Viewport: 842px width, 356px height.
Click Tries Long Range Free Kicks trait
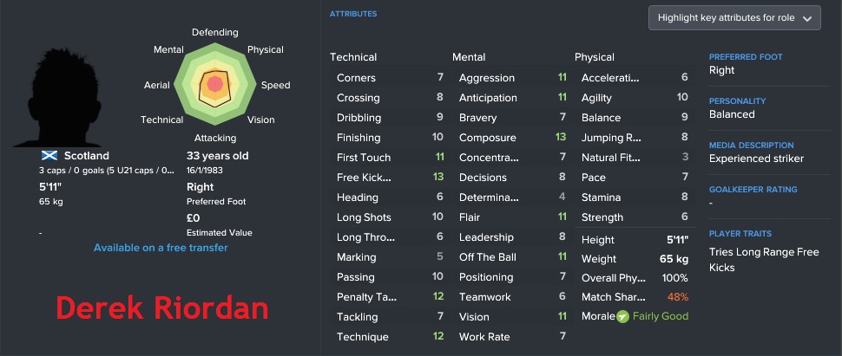764,260
